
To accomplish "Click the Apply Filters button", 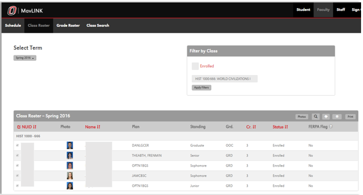I will point(201,88).
